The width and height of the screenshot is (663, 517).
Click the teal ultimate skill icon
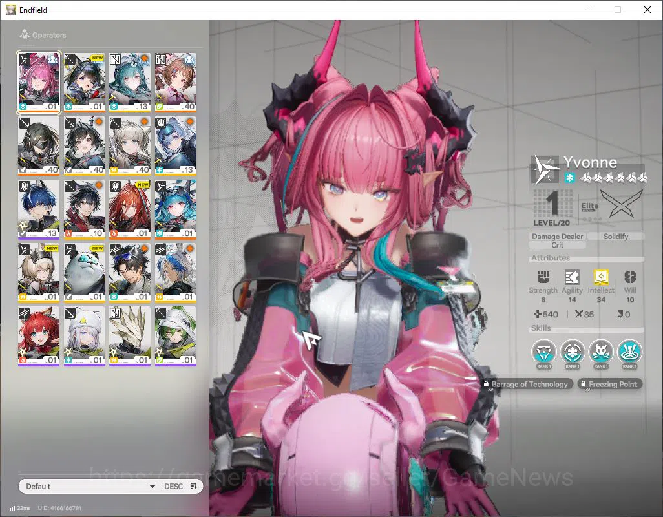tap(629, 352)
